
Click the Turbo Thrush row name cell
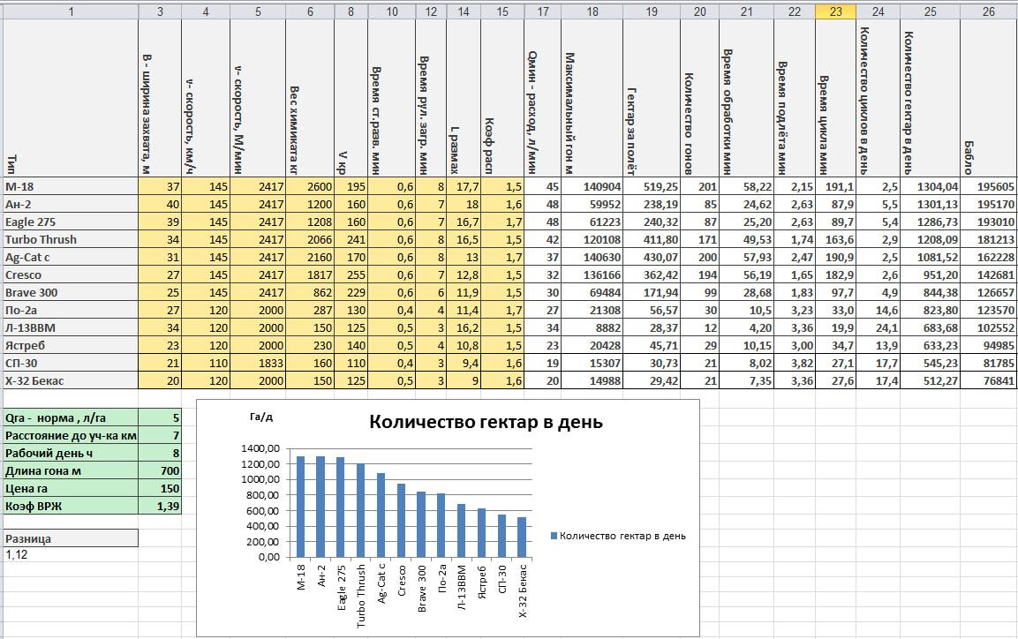[70, 239]
